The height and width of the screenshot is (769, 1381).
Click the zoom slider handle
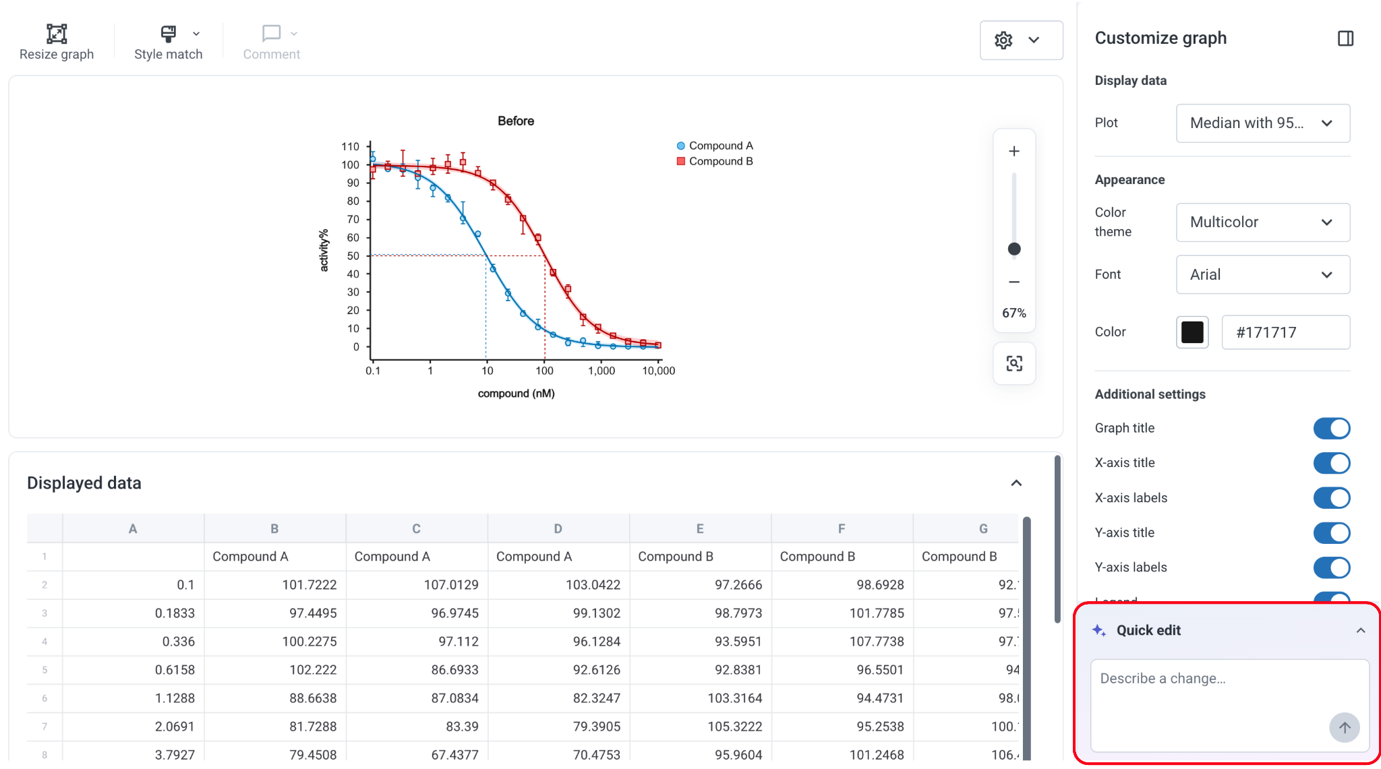1013,249
